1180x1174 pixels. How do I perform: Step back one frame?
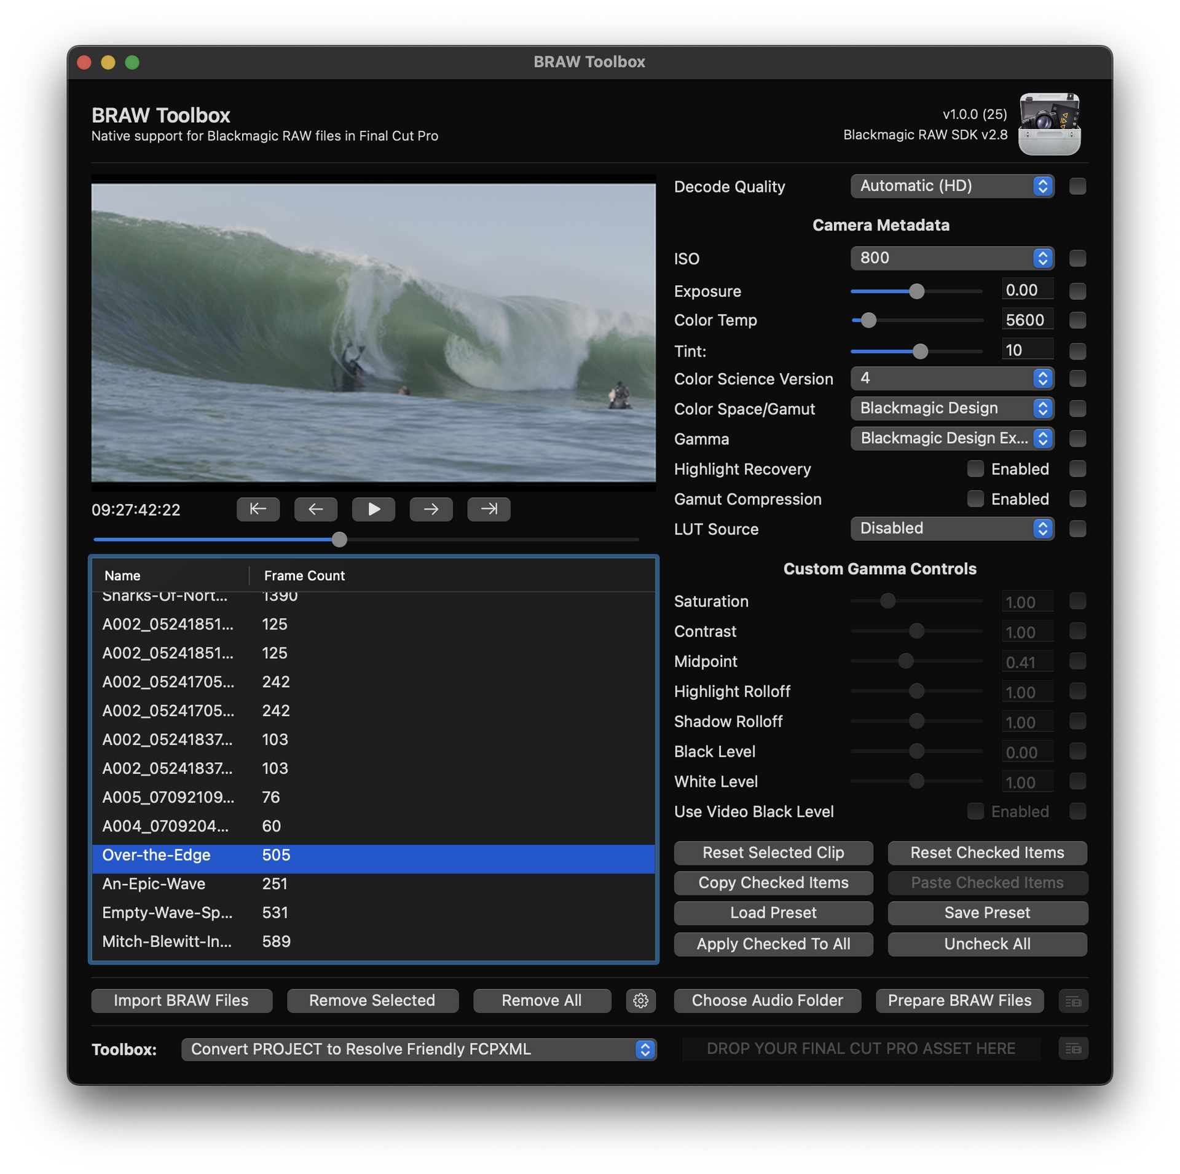[315, 509]
